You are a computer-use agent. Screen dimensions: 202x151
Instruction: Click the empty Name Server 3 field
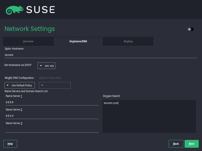click(x=52, y=129)
